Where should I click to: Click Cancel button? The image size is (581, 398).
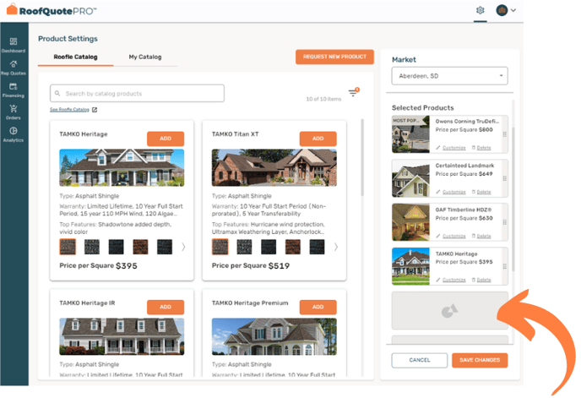click(420, 360)
